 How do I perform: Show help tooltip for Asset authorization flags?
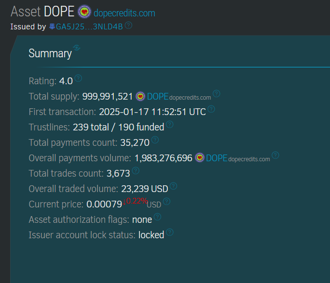pos(157,217)
